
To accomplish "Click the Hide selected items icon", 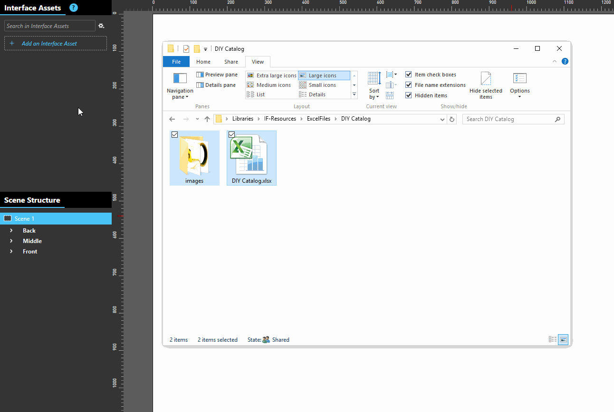I will click(485, 79).
